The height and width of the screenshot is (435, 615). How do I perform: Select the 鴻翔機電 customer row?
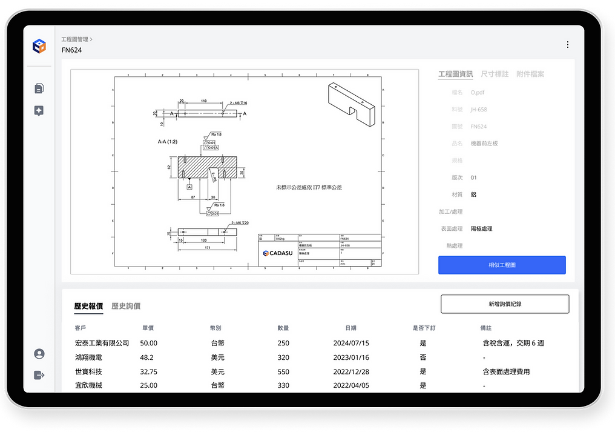click(320, 357)
